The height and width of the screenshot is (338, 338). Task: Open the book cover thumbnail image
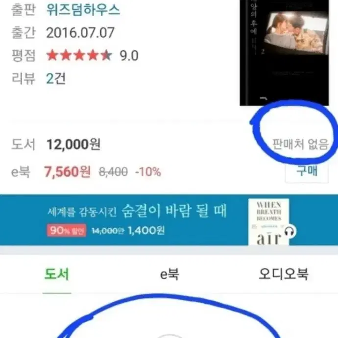[x=284, y=53]
